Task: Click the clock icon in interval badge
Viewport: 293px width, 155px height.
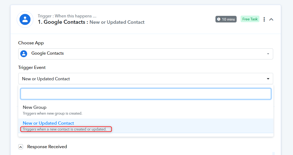Action: [219, 19]
